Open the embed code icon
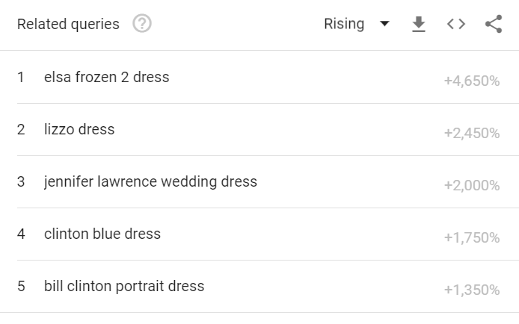Image resolution: width=519 pixels, height=324 pixels. coord(456,24)
